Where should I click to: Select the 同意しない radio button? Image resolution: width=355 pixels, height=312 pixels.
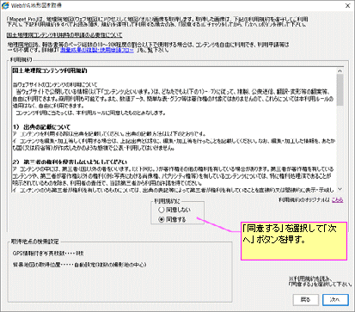(x=174, y=210)
